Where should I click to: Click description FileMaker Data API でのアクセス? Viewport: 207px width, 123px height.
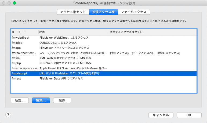click(x=61, y=78)
